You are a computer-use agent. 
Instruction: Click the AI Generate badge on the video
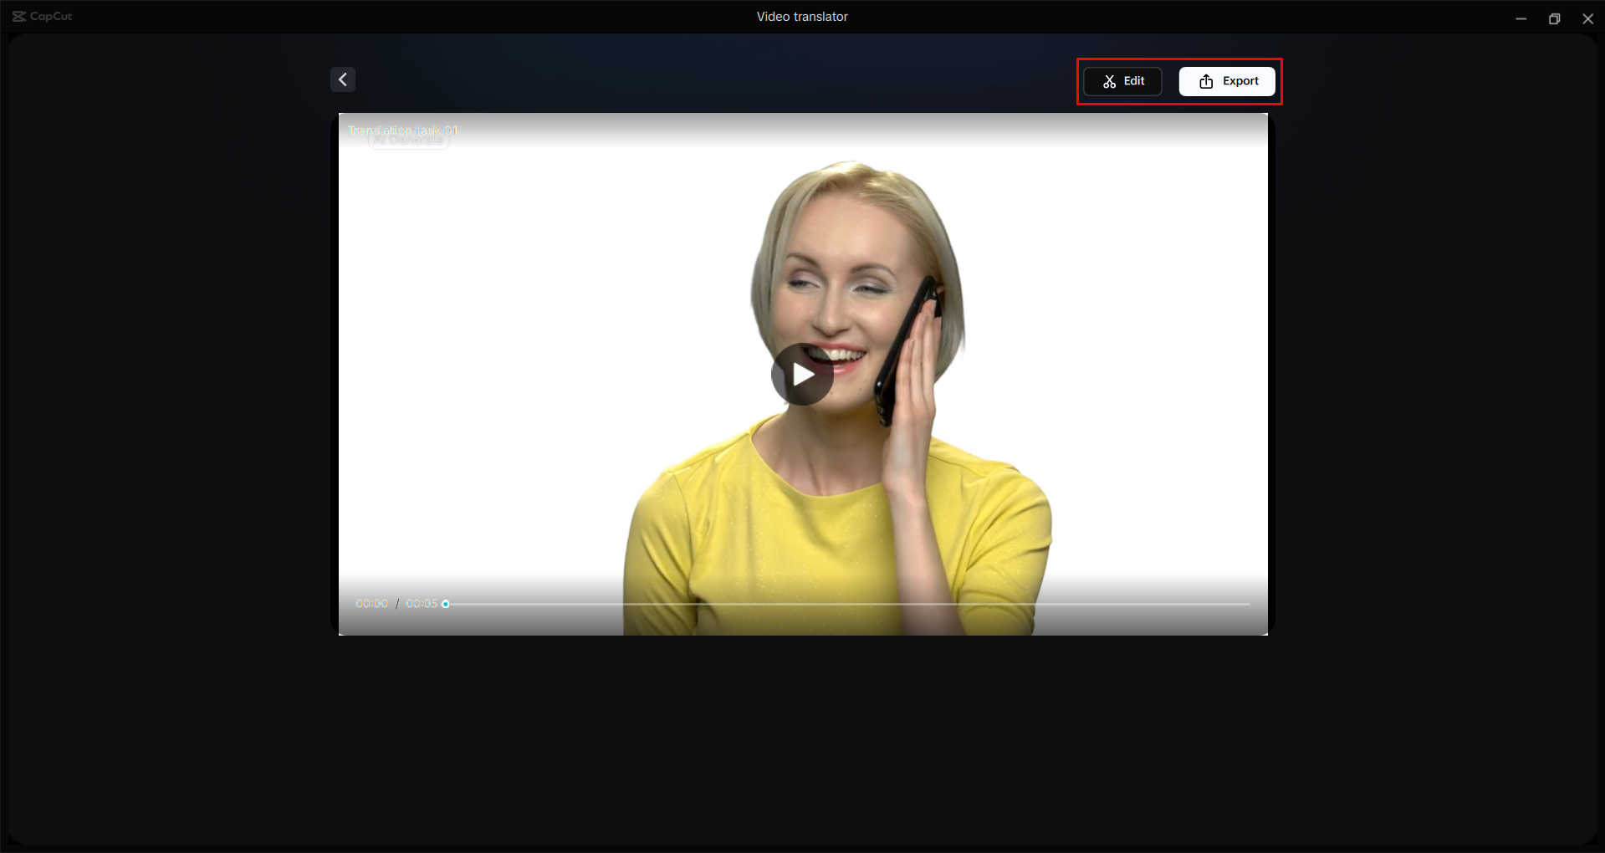[408, 140]
